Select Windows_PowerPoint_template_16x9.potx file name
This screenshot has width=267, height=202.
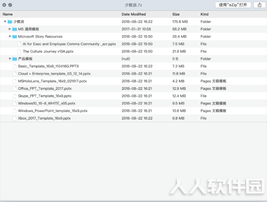(52, 111)
